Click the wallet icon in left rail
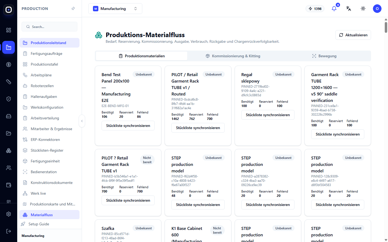This screenshot has height=242, width=388. click(9, 185)
